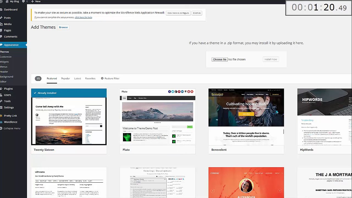This screenshot has height=198, width=352.
Task: Open Menus under Appearance
Action: click(4, 67)
